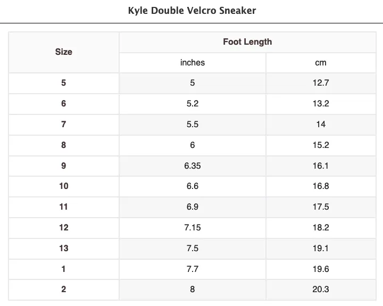Select the 19.6 cm cell
Image resolution: width=383 pixels, height=306 pixels.
tap(321, 269)
